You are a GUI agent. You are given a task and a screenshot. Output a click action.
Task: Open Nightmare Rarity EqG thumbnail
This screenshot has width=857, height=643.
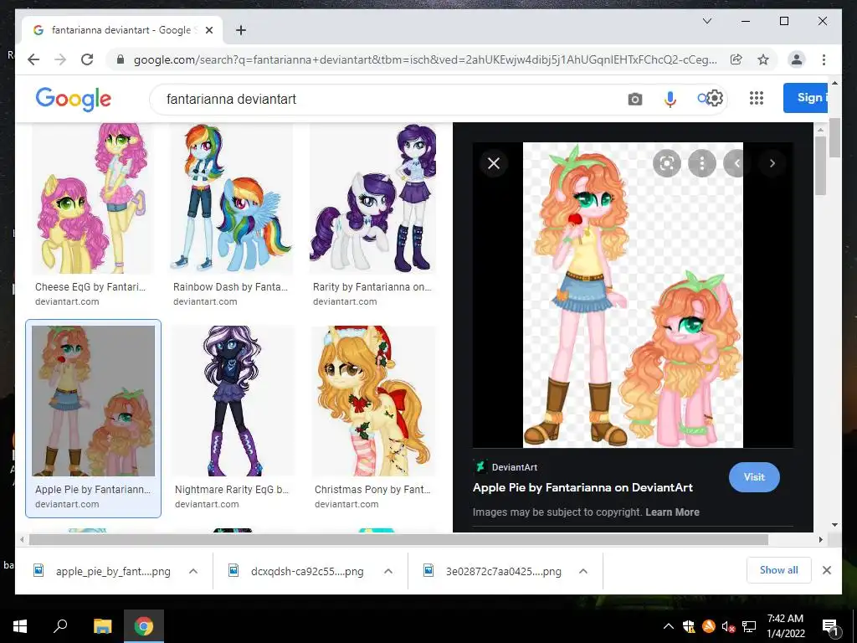[233, 401]
